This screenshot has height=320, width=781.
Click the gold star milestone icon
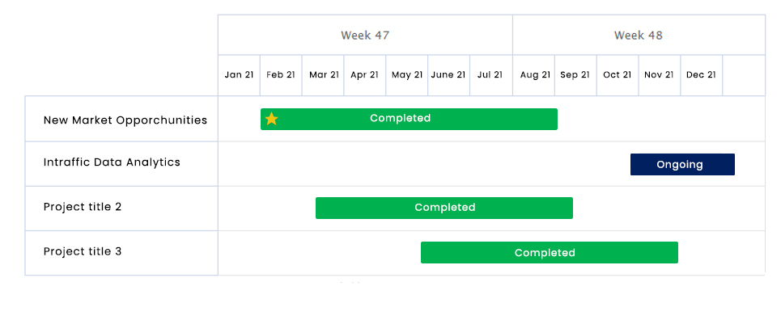[271, 119]
